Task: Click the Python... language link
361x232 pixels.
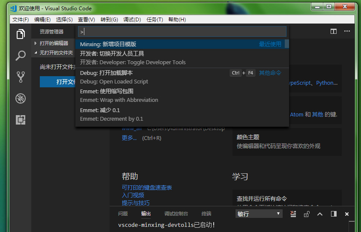Action: pos(327,83)
